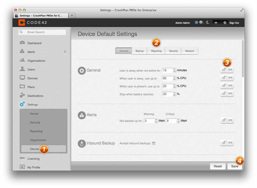Click the flag icon in the header
This screenshot has width=257, height=188.
click(x=216, y=23)
